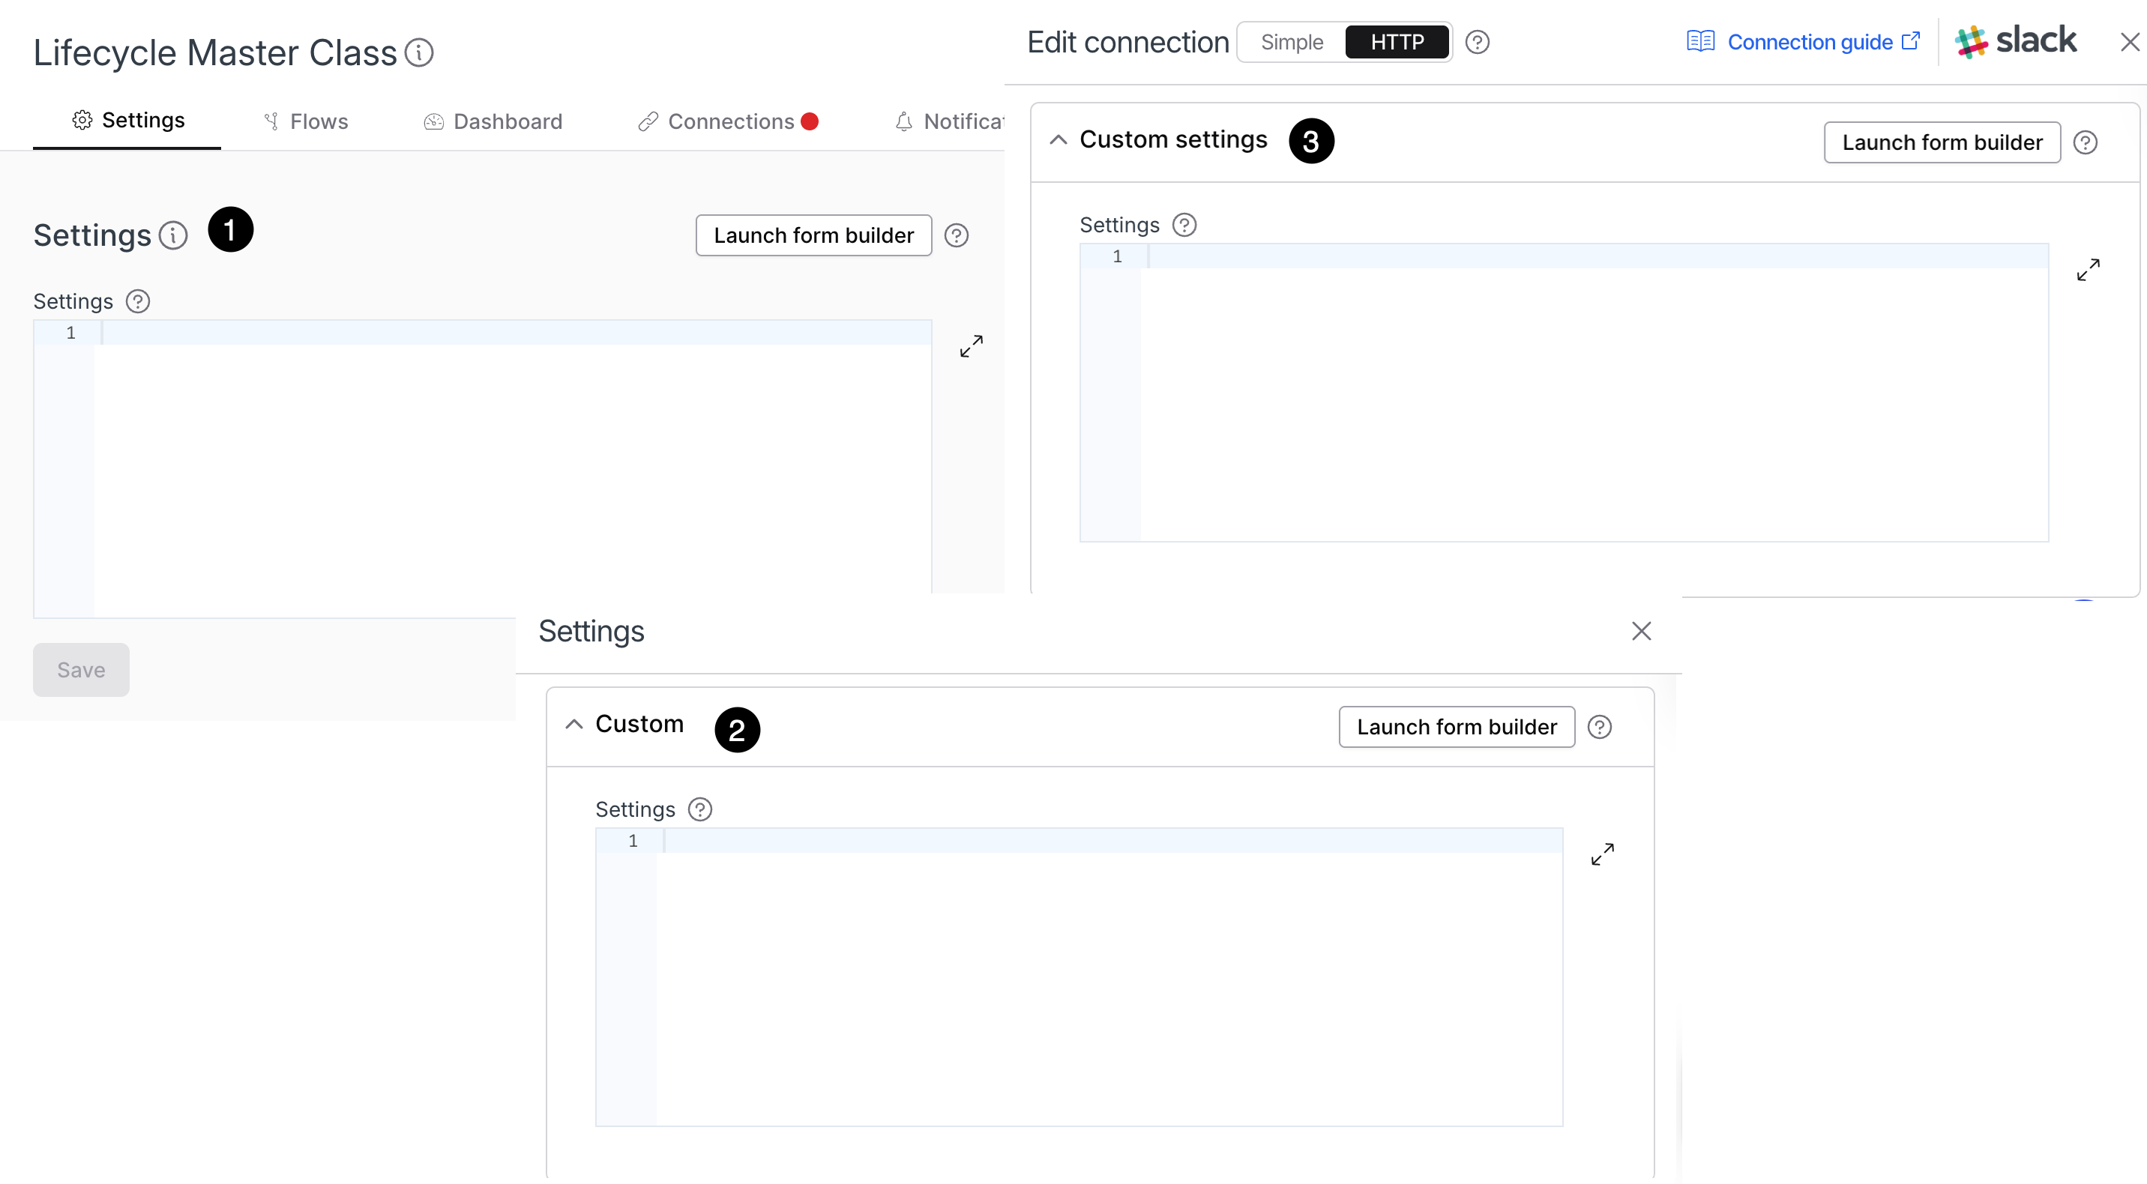Open the Dashboard tab
The image size is (2147, 1184).
point(493,121)
